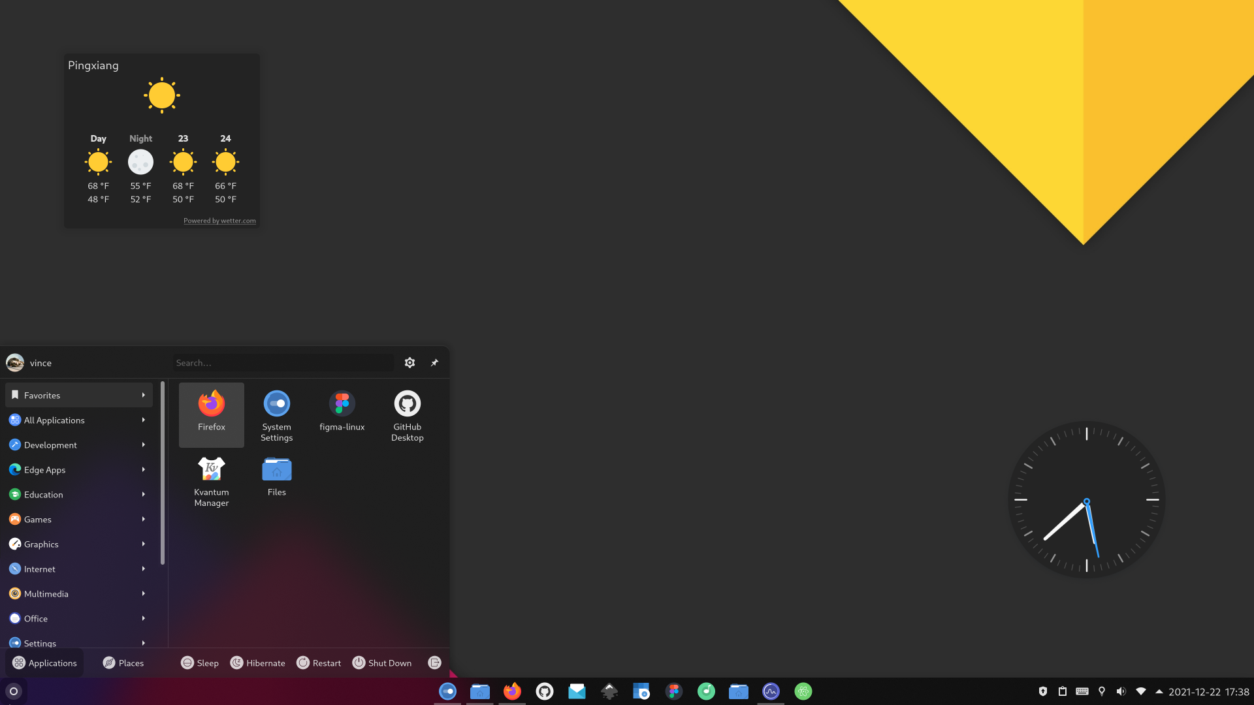
Task: Switch to the Applications tab
Action: coord(44,663)
